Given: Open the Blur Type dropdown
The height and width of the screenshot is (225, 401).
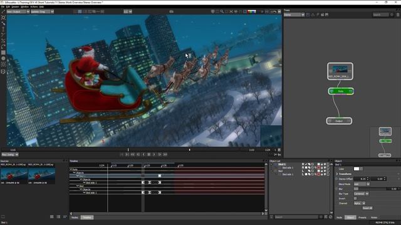Looking at the screenshot, I should pyautogui.click(x=361, y=194).
